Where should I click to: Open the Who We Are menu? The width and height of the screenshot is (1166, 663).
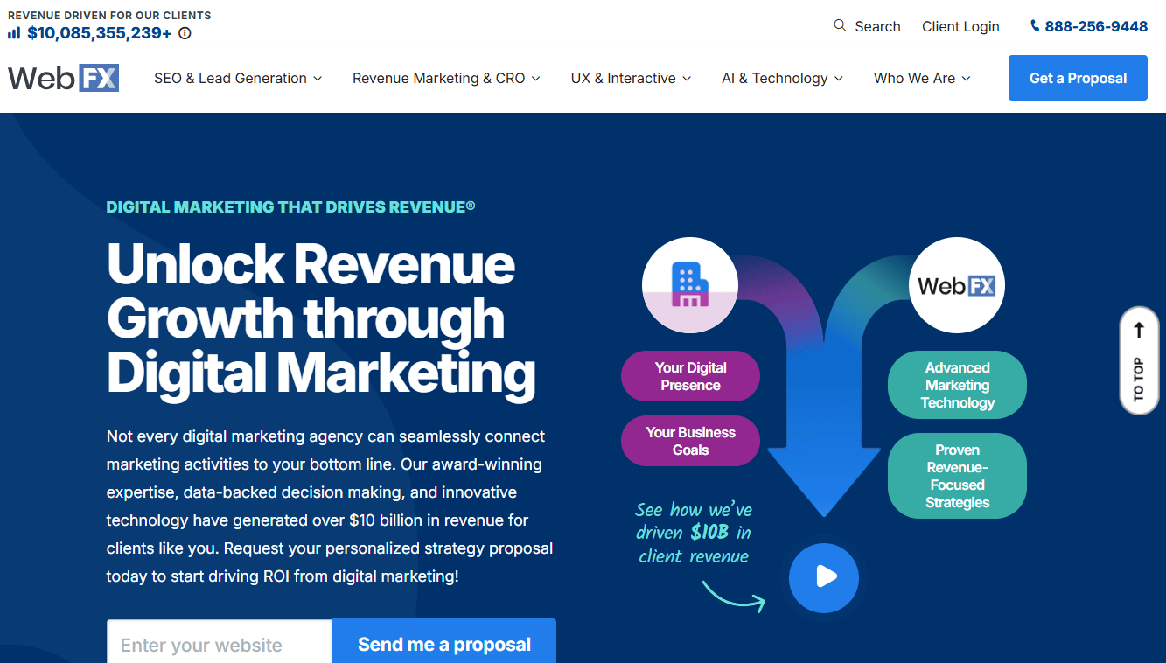(922, 78)
